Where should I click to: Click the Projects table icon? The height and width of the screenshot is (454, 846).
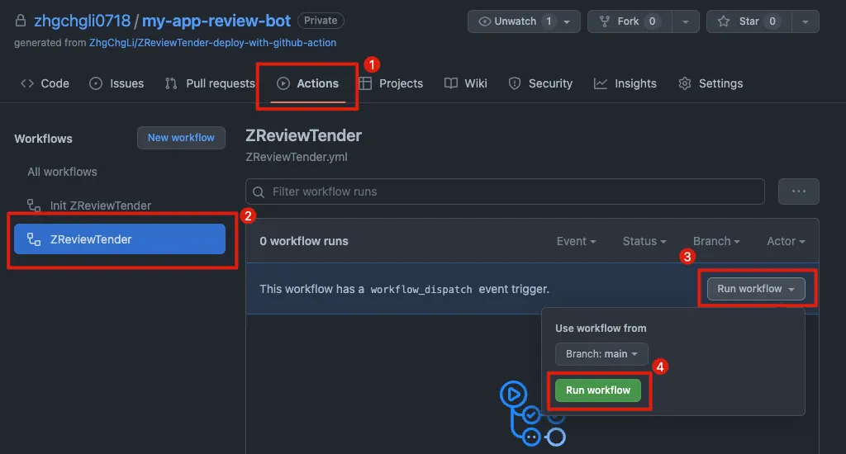[x=365, y=83]
